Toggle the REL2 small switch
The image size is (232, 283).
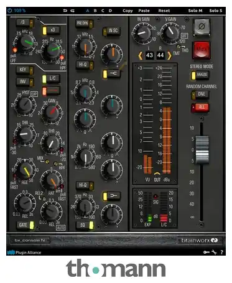pos(44,199)
